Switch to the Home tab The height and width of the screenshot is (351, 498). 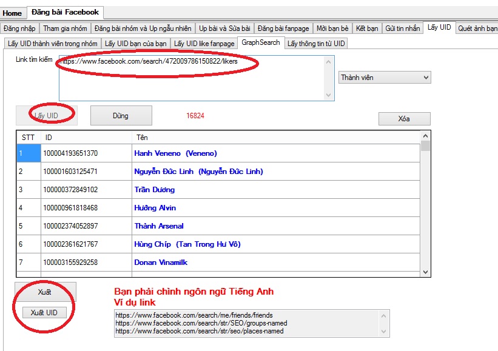(12, 13)
